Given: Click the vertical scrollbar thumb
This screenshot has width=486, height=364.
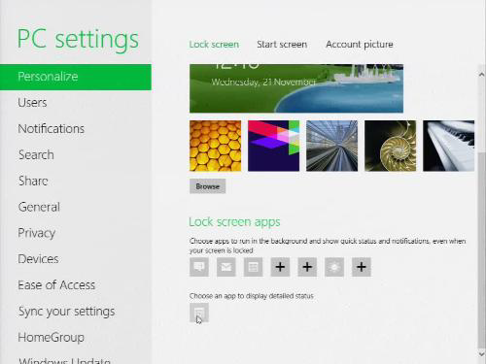Looking at the screenshot, I should (x=482, y=249).
